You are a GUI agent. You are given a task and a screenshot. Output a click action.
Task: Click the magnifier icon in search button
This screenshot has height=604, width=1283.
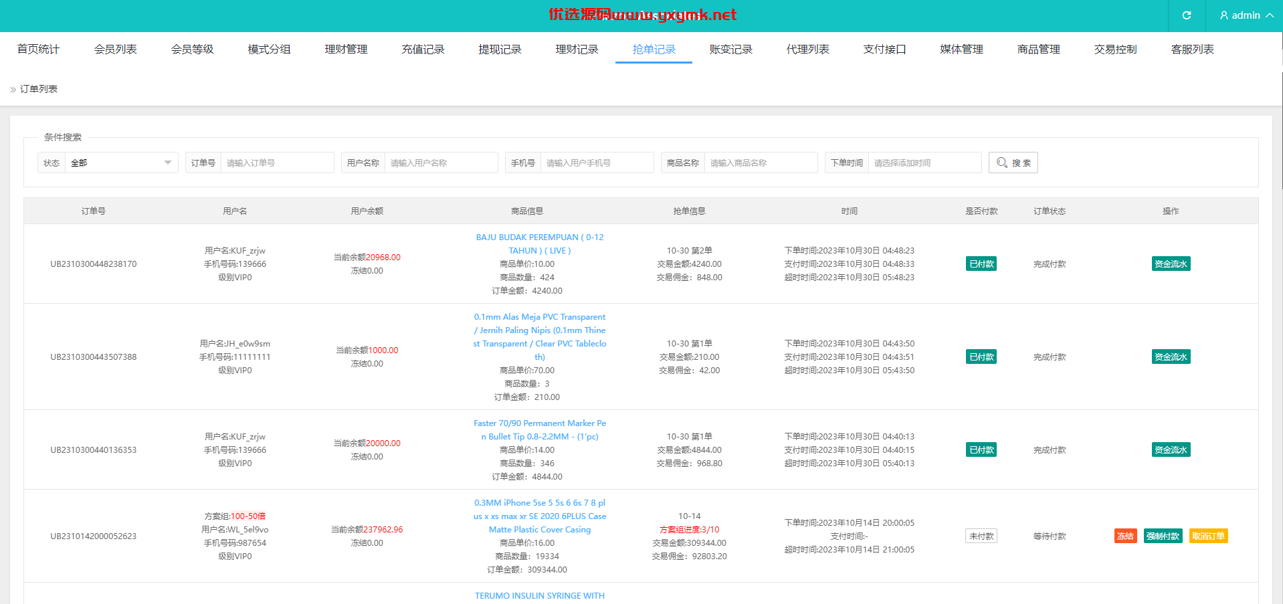tap(1001, 163)
